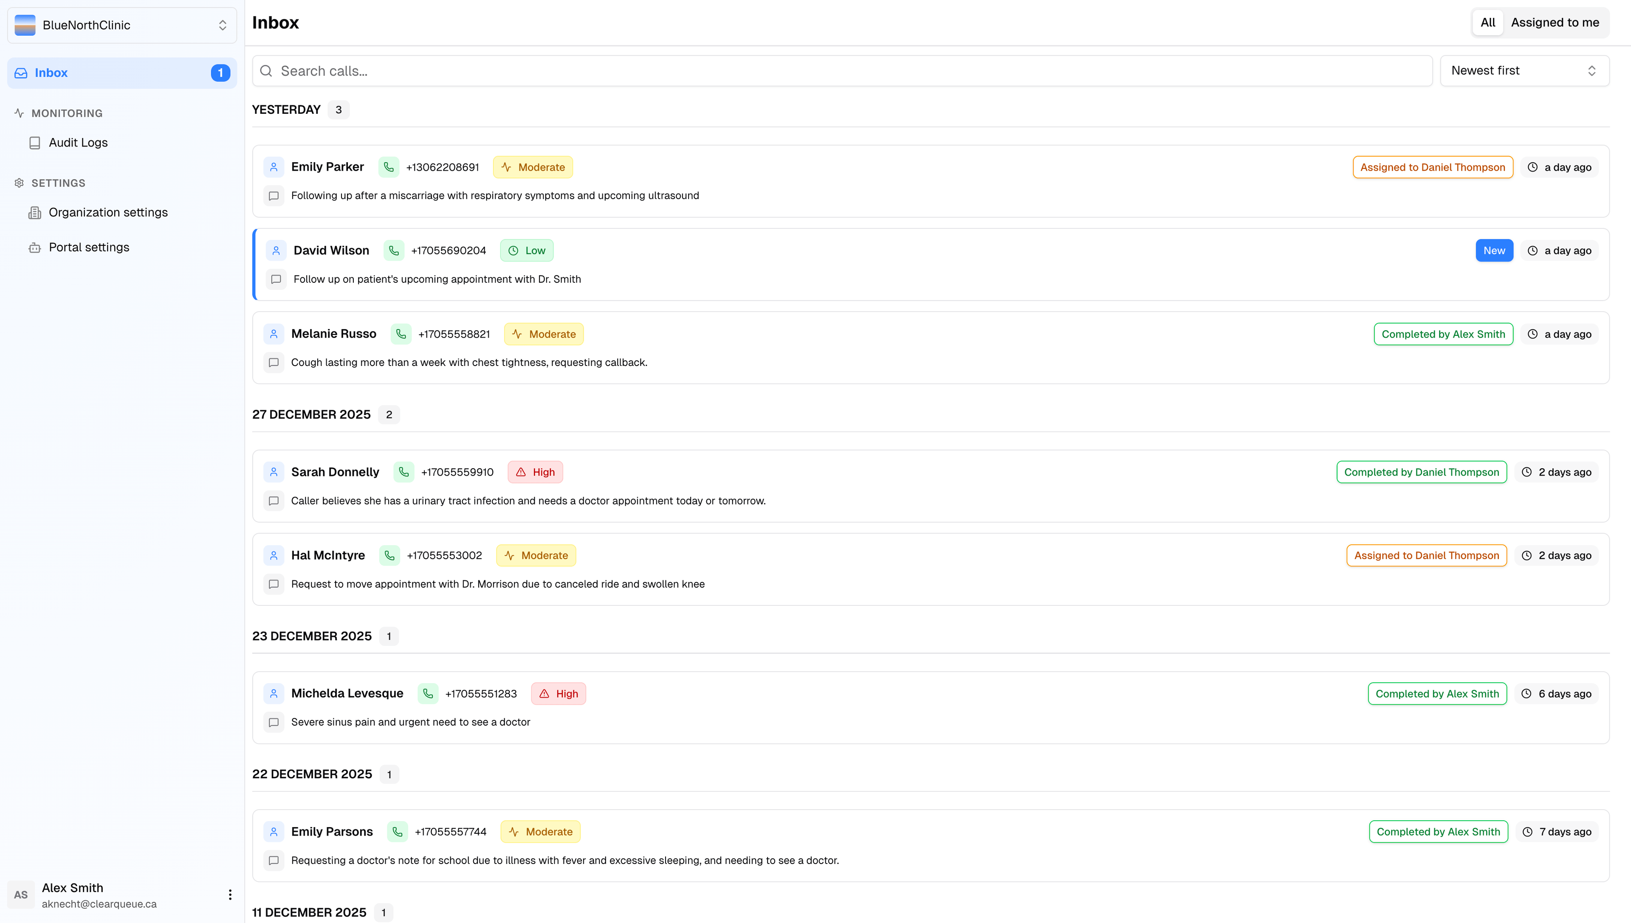Open the Newest first sort dropdown

coord(1524,70)
